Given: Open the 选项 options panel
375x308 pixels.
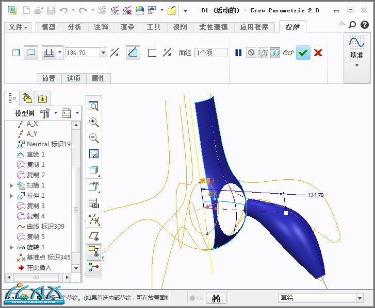Looking at the screenshot, I should [74, 78].
